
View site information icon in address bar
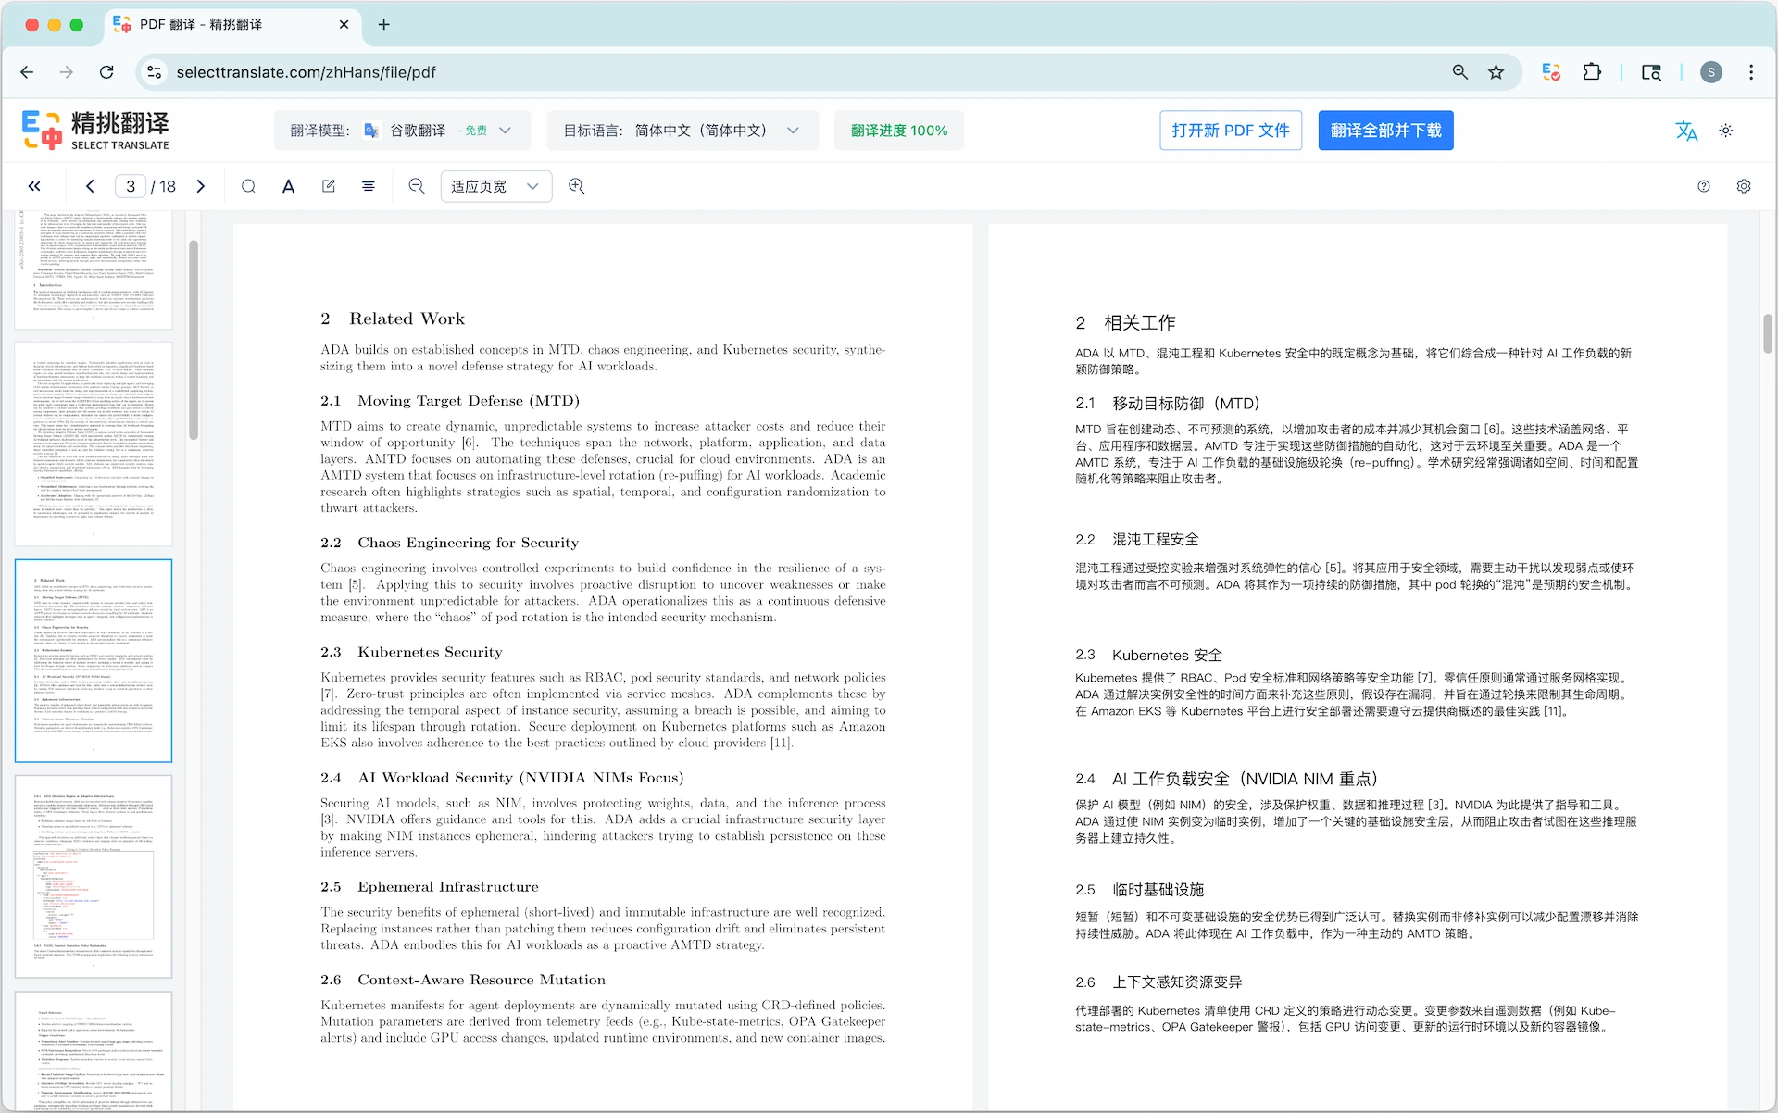tap(155, 72)
